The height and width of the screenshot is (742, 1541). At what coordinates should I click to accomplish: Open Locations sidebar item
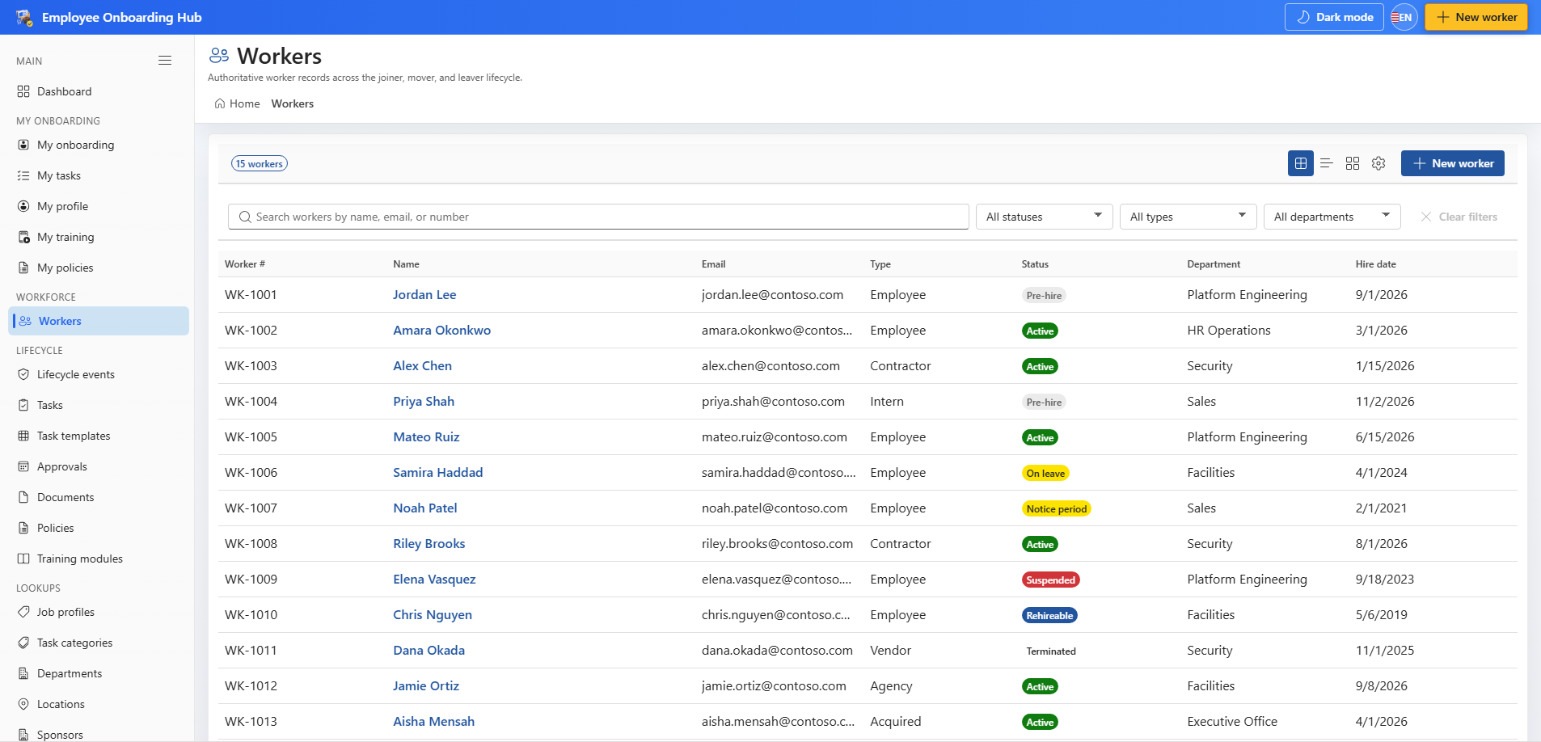99,704
